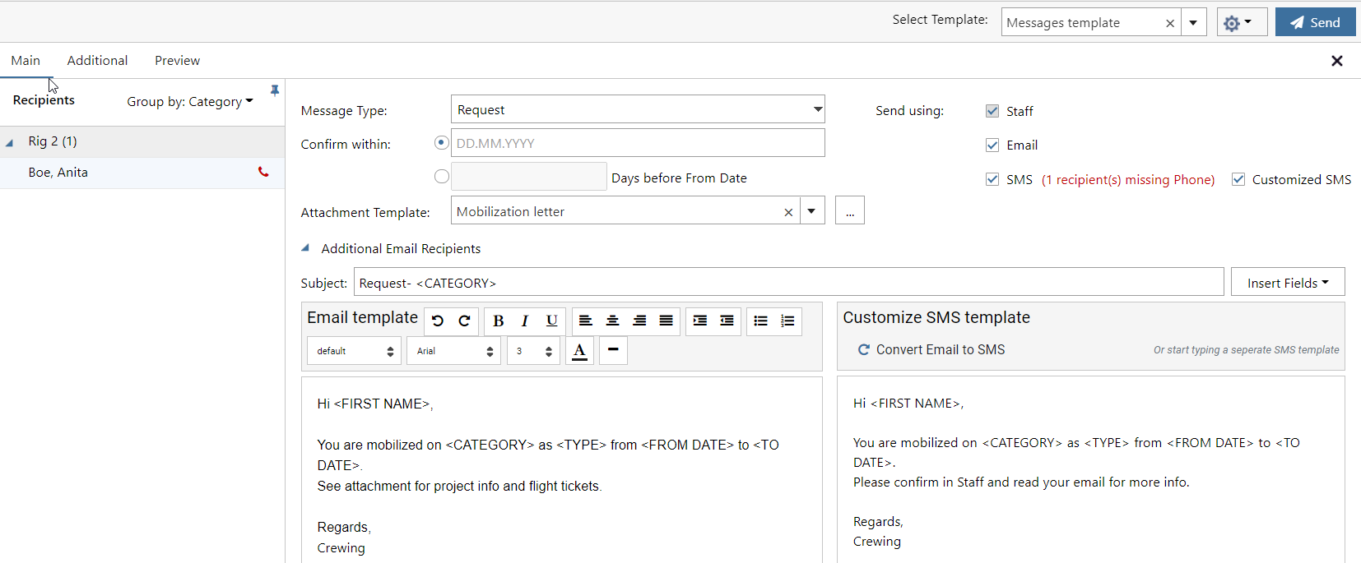Send the message with Send button

(x=1315, y=22)
